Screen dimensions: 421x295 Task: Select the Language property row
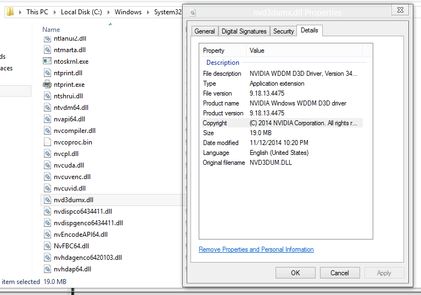click(x=282, y=153)
